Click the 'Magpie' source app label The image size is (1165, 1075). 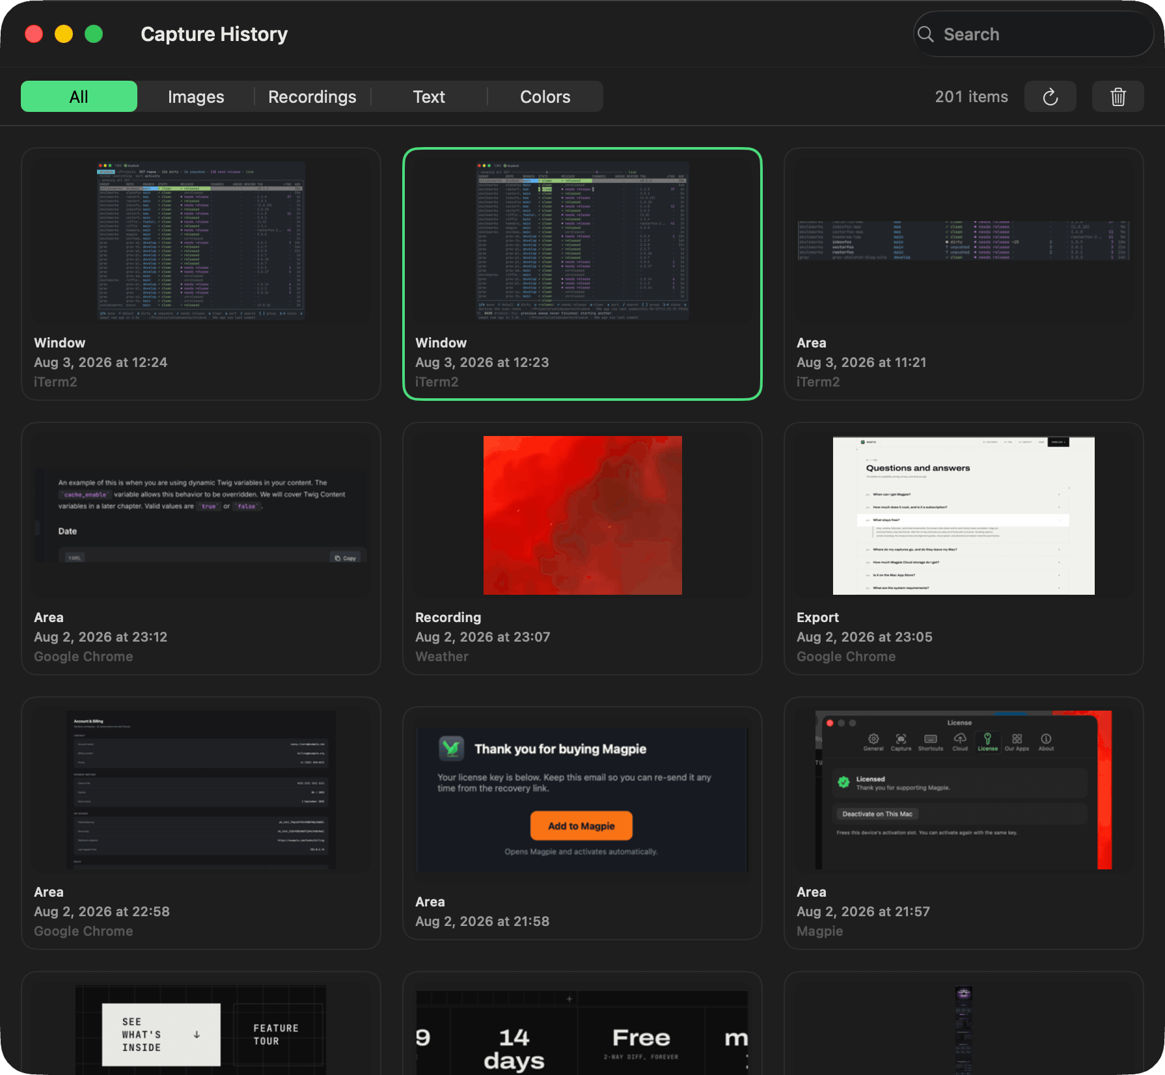pos(820,931)
